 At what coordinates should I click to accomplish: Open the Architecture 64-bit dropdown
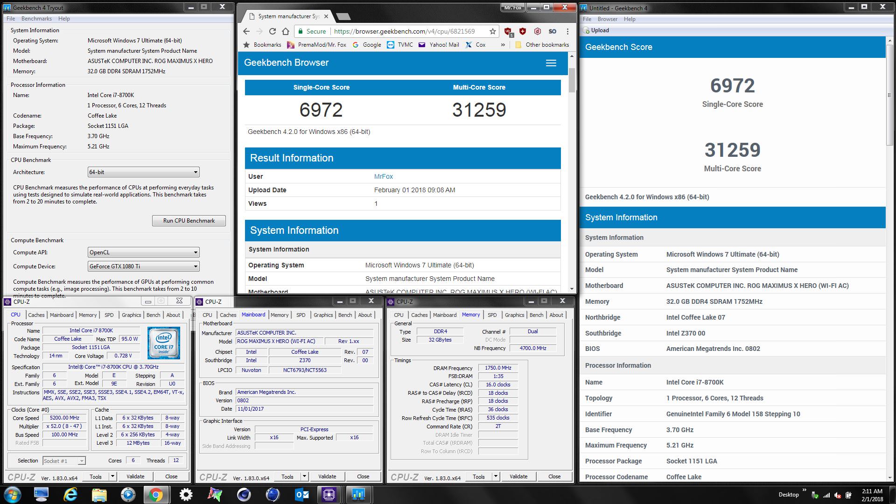[x=143, y=172]
